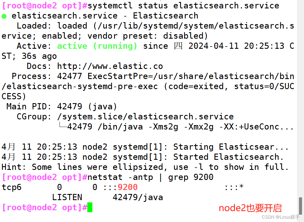
Task: Click the '42479/java' process text in netstat output
Action: pyautogui.click(x=138, y=197)
